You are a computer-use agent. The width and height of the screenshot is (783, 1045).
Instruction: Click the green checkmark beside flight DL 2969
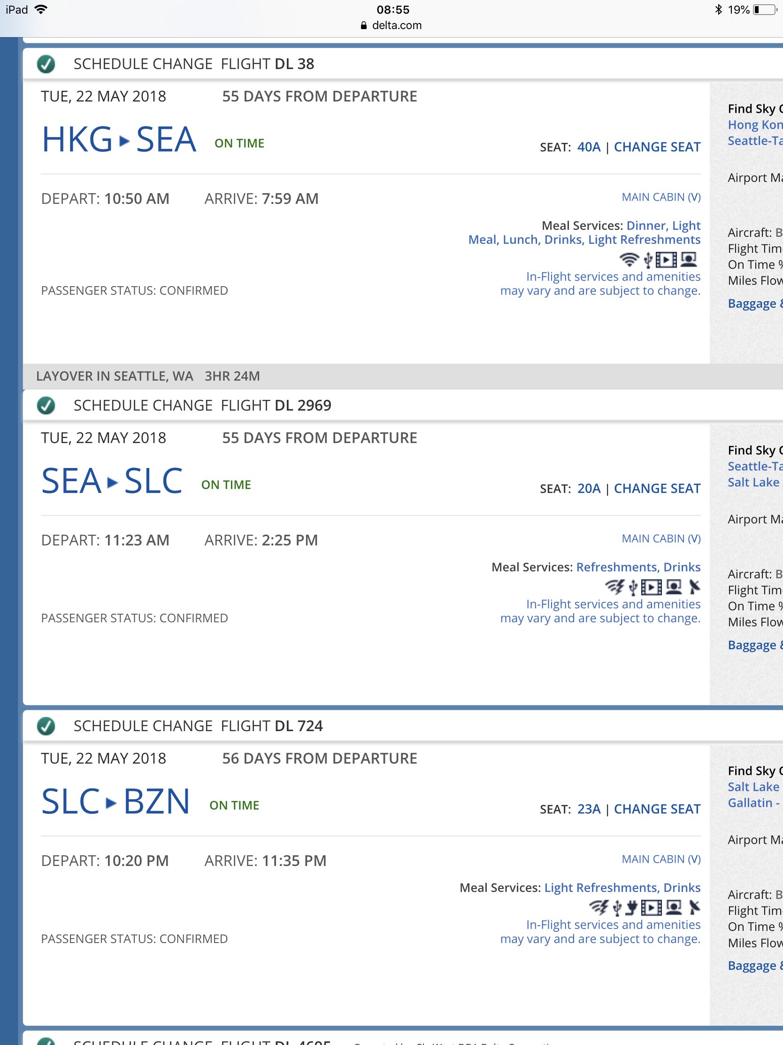tap(46, 406)
